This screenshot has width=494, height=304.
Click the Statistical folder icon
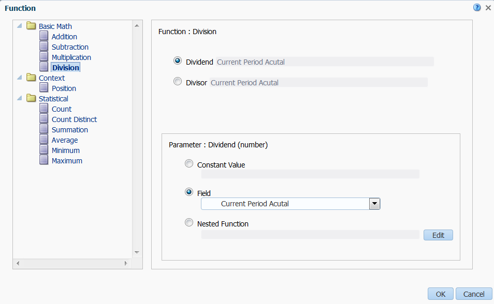point(31,98)
